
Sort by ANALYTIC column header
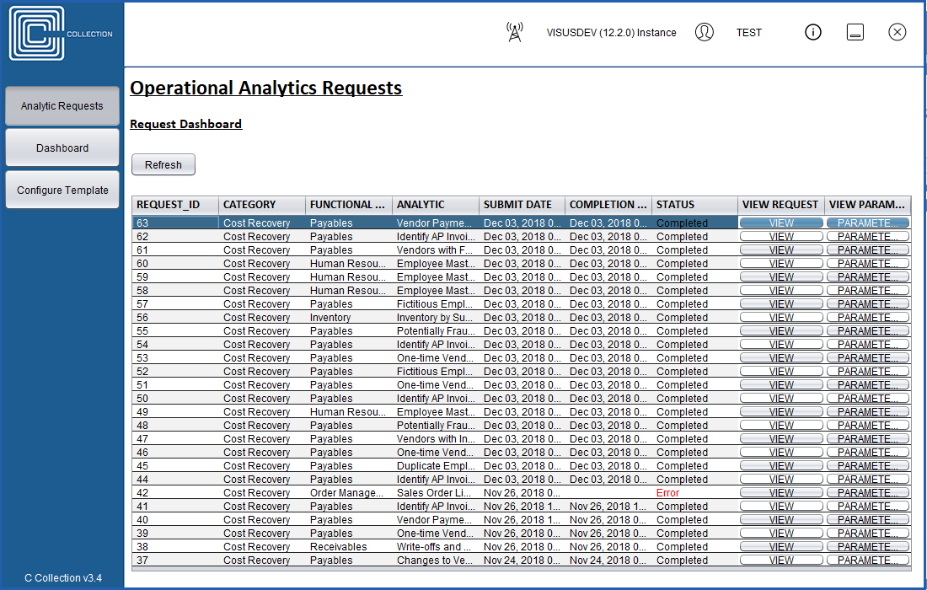[x=435, y=205]
